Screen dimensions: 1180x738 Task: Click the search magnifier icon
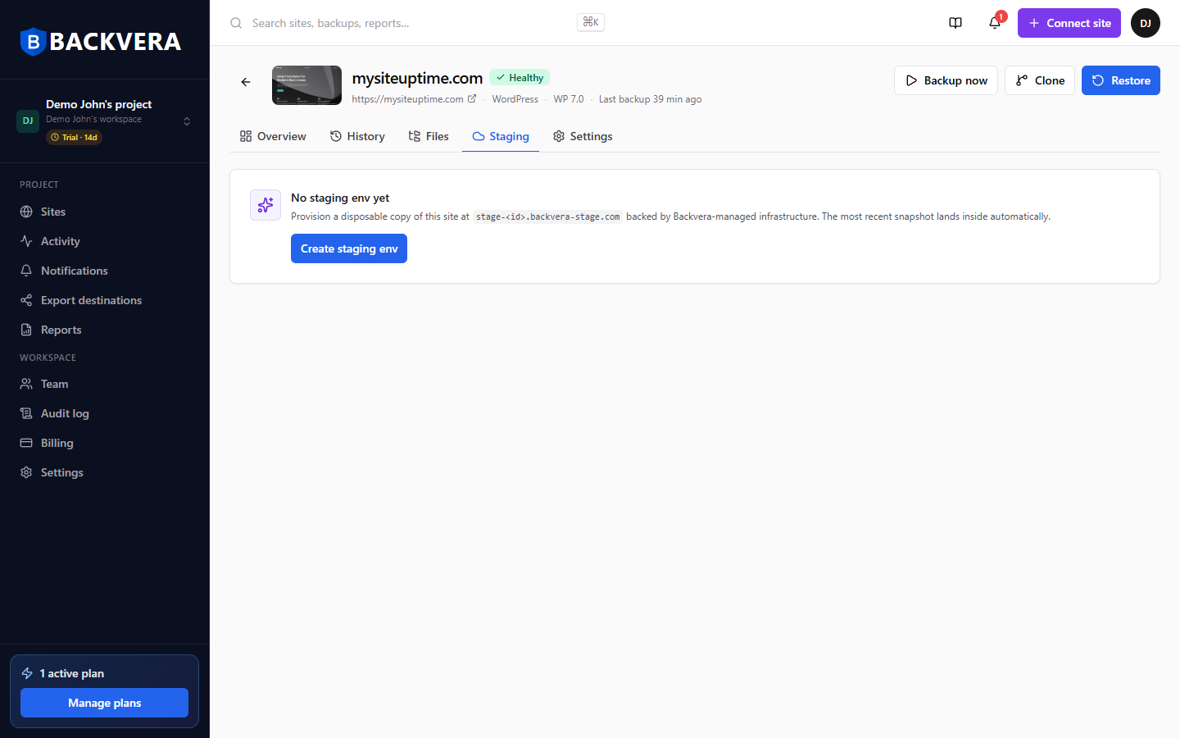(x=236, y=23)
